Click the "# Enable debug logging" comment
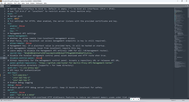 pyautogui.click(x=20, y=83)
